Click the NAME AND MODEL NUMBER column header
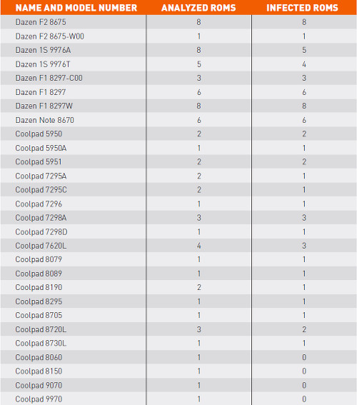Image resolution: width=357 pixels, height=405 pixels. tap(76, 8)
